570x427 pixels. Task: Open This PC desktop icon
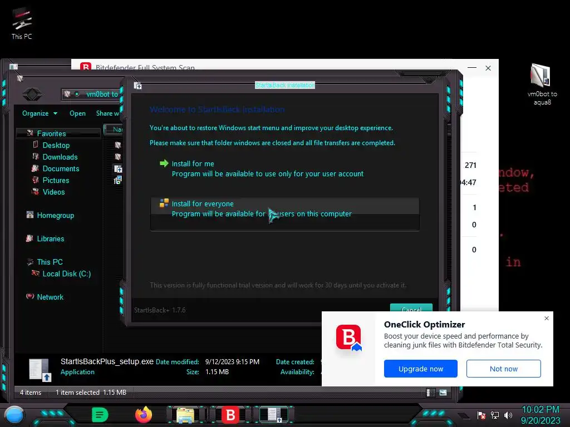22,23
